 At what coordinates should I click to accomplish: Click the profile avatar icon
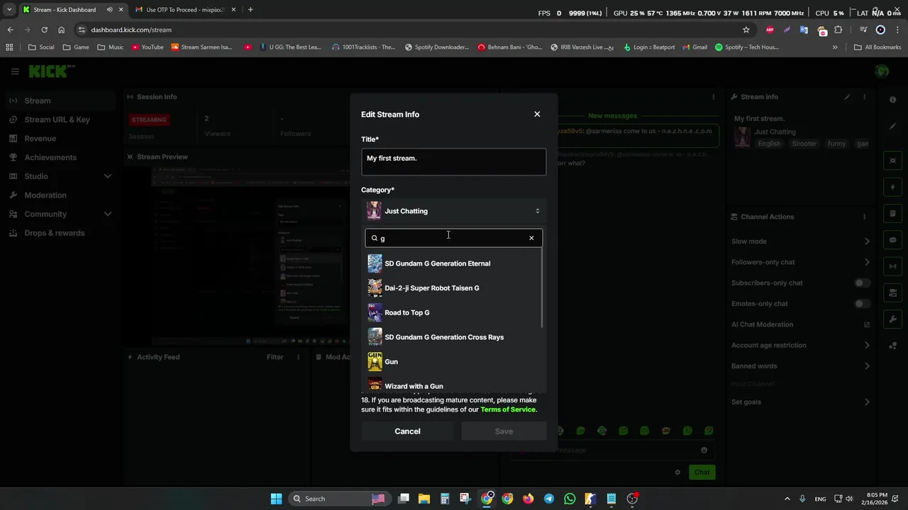[882, 71]
